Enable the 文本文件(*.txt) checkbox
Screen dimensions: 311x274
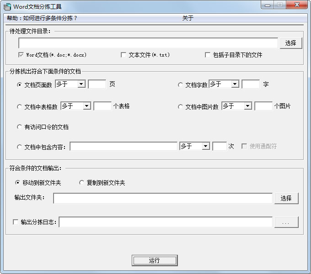123,55
